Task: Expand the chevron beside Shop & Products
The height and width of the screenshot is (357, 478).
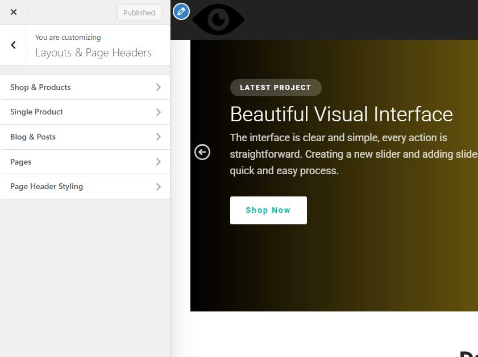Action: [x=158, y=87]
